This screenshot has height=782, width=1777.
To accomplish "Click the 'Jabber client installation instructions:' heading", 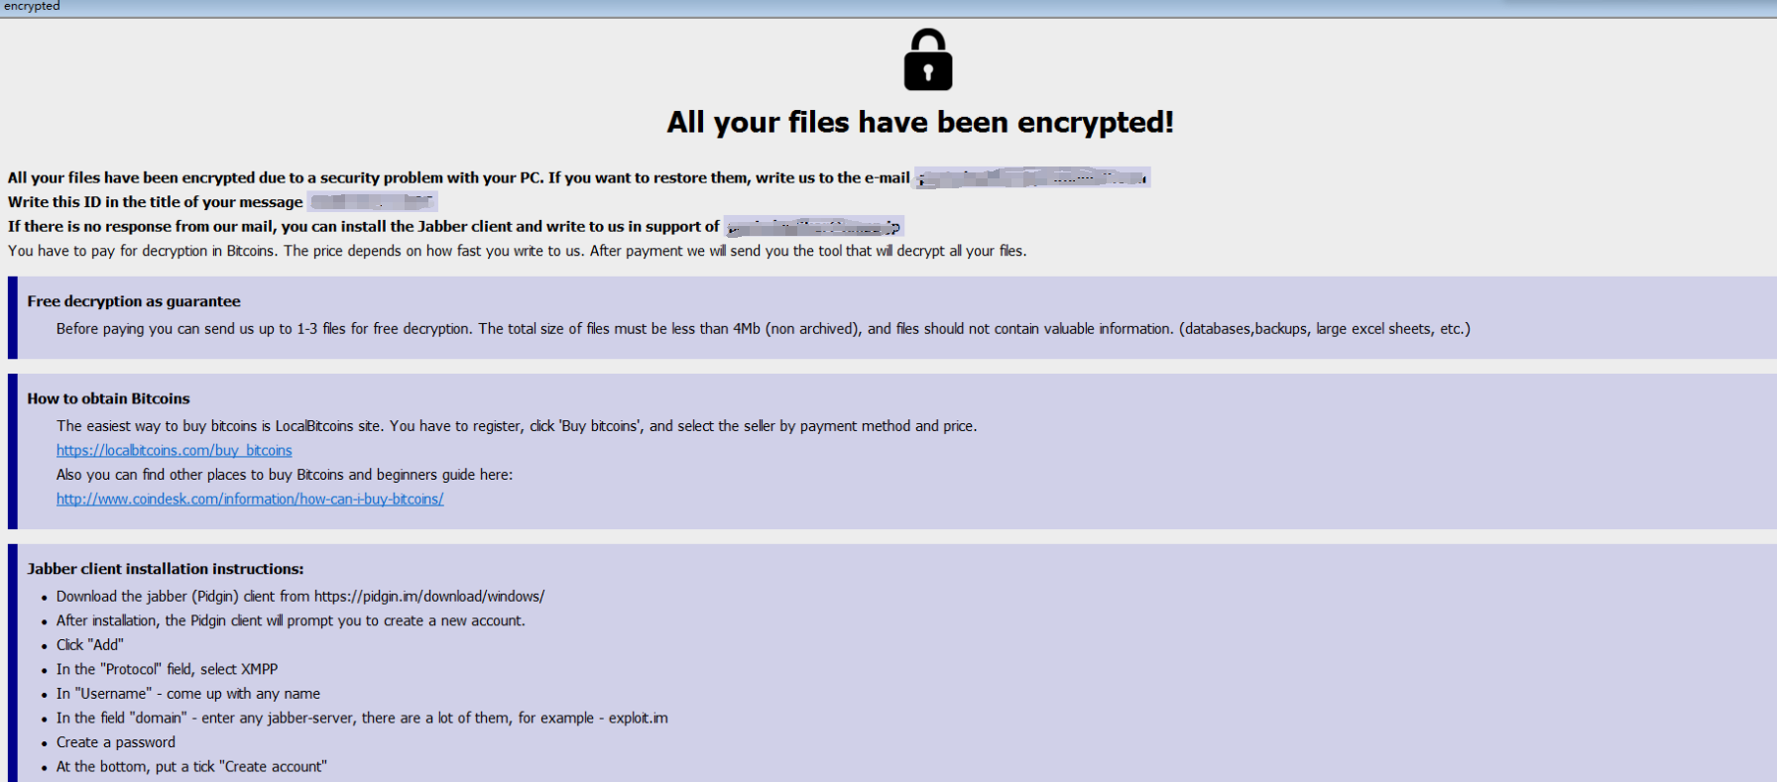I will [166, 569].
